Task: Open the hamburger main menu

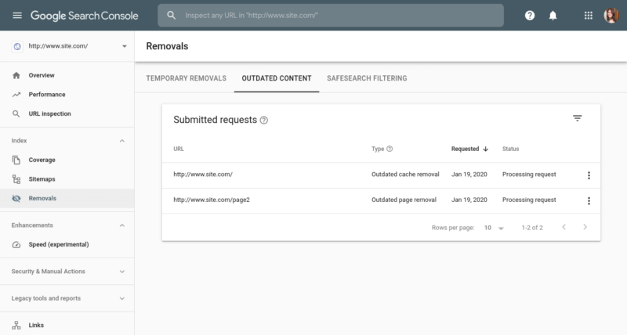Action: pyautogui.click(x=17, y=16)
